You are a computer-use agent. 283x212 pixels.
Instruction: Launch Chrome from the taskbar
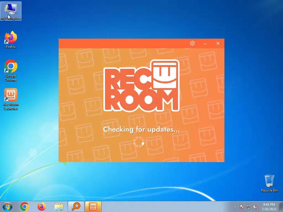tap(25, 206)
